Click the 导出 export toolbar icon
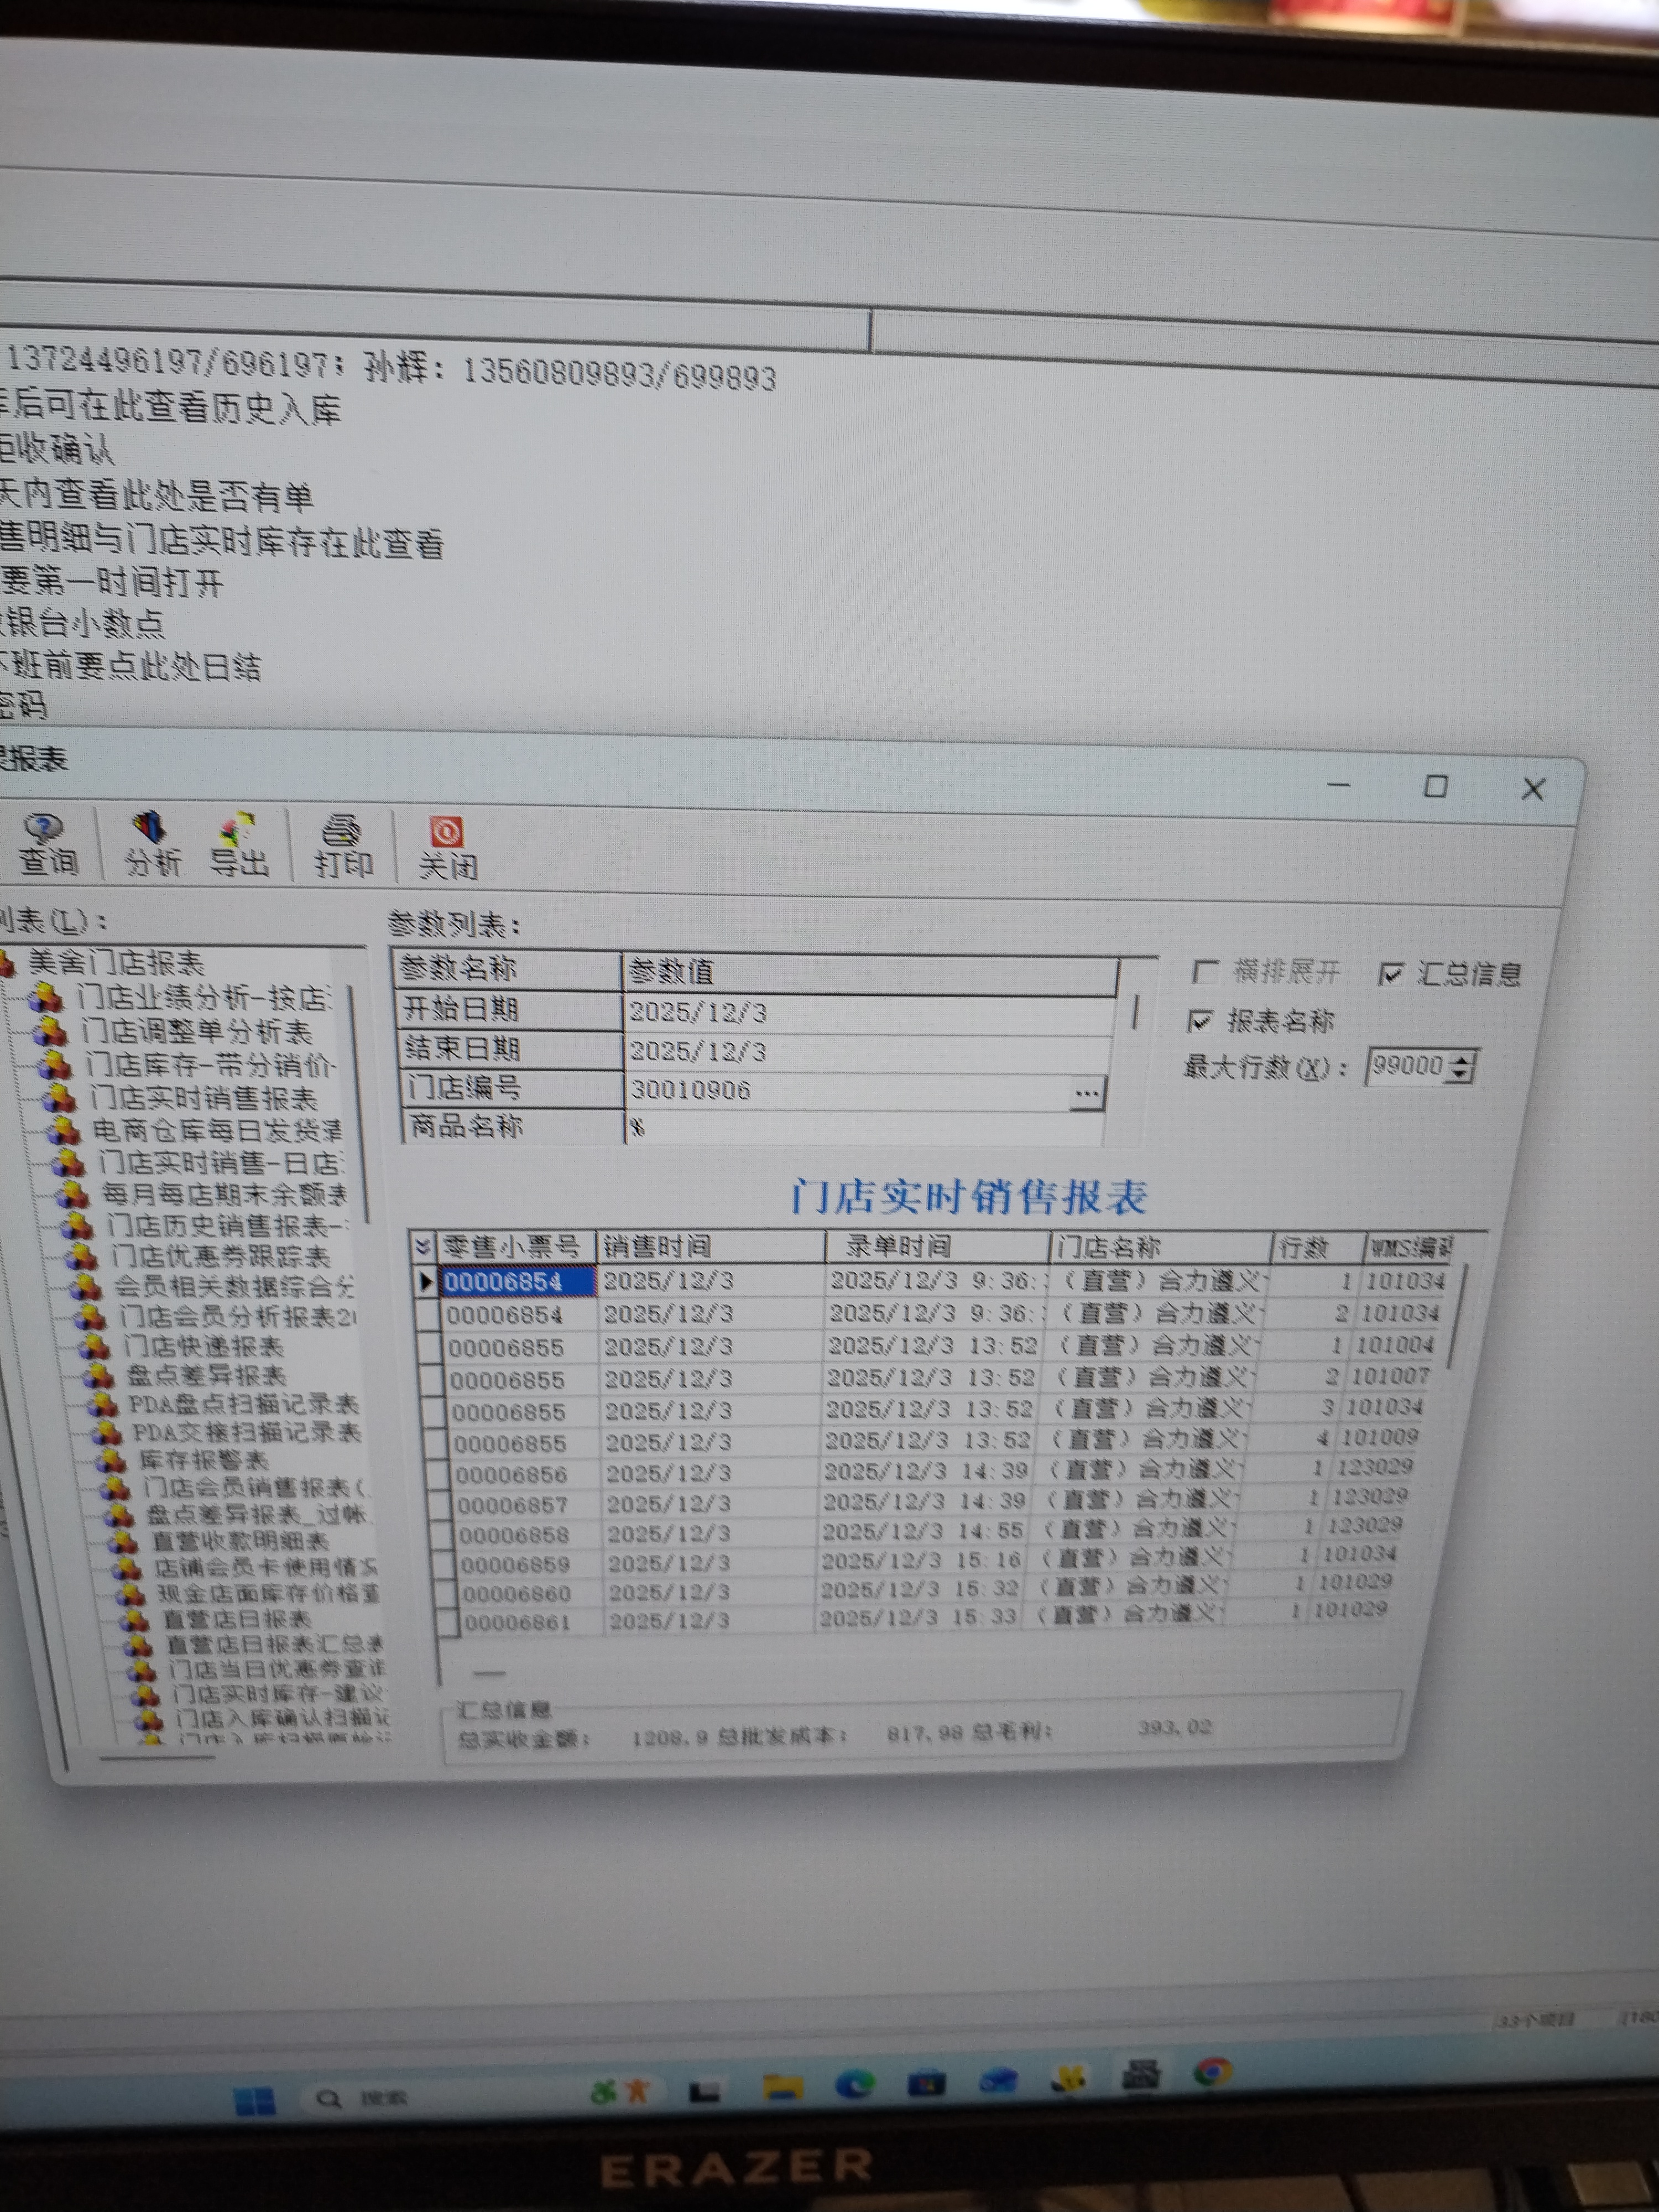 coord(239,845)
